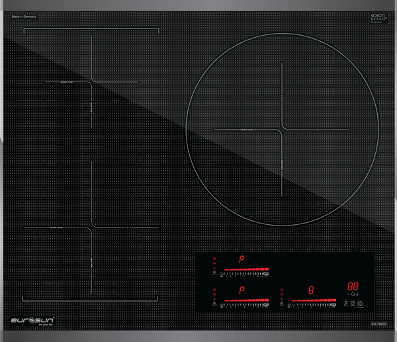Tap top red preset icon of lower-right zone
Image resolution: width=397 pixels, height=342 pixels.
pos(282,290)
